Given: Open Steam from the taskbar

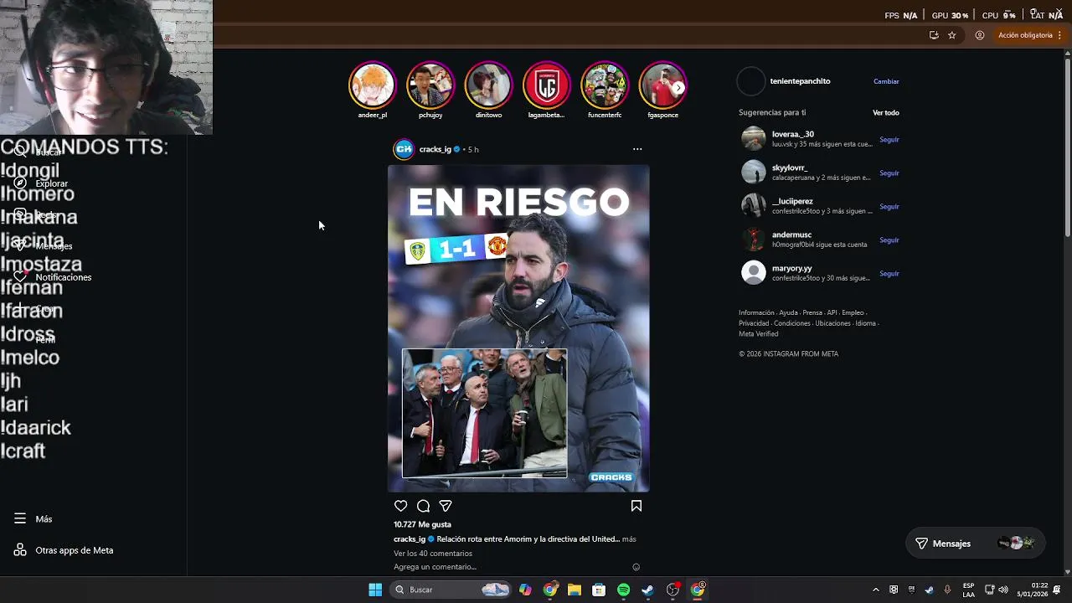Looking at the screenshot, I should click(647, 590).
